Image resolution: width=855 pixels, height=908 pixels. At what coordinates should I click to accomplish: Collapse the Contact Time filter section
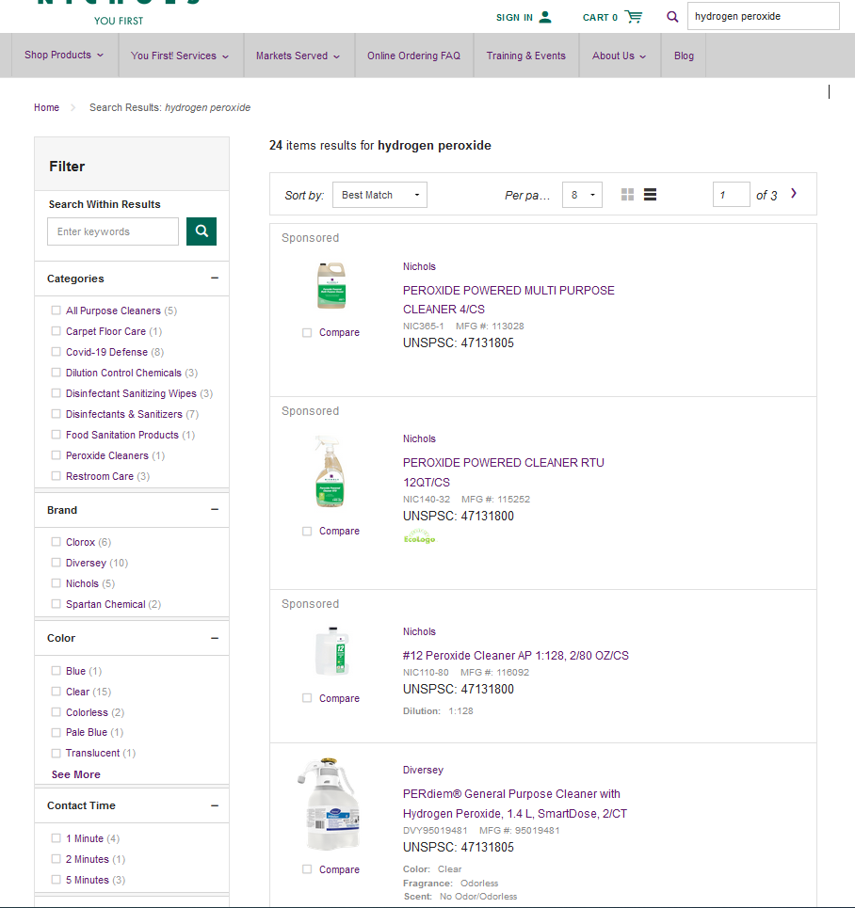point(215,805)
